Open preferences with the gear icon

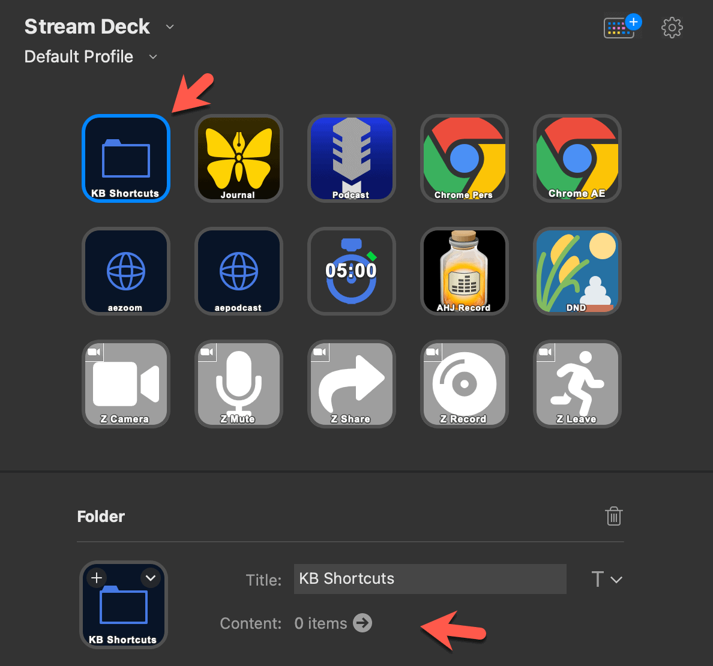(x=672, y=28)
